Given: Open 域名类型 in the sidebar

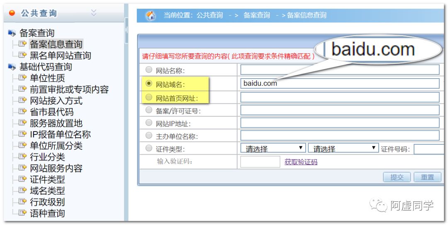Looking at the screenshot, I should [47, 191].
